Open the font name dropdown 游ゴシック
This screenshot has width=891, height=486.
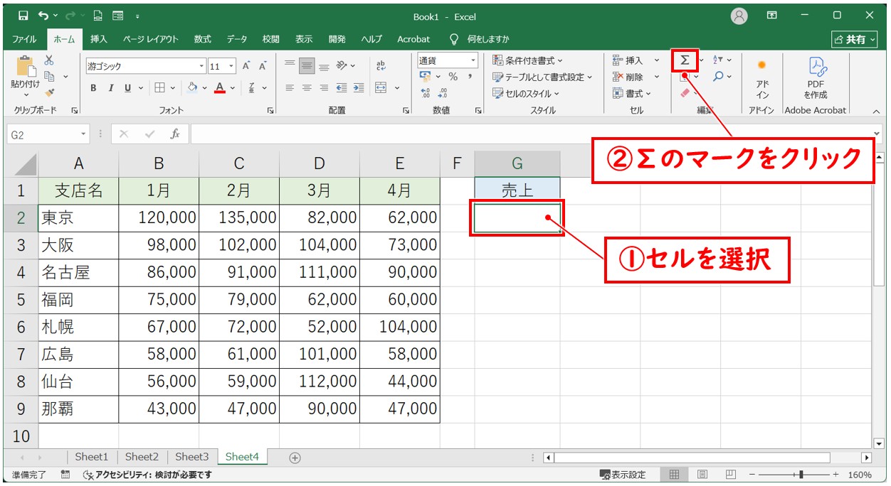coord(201,66)
